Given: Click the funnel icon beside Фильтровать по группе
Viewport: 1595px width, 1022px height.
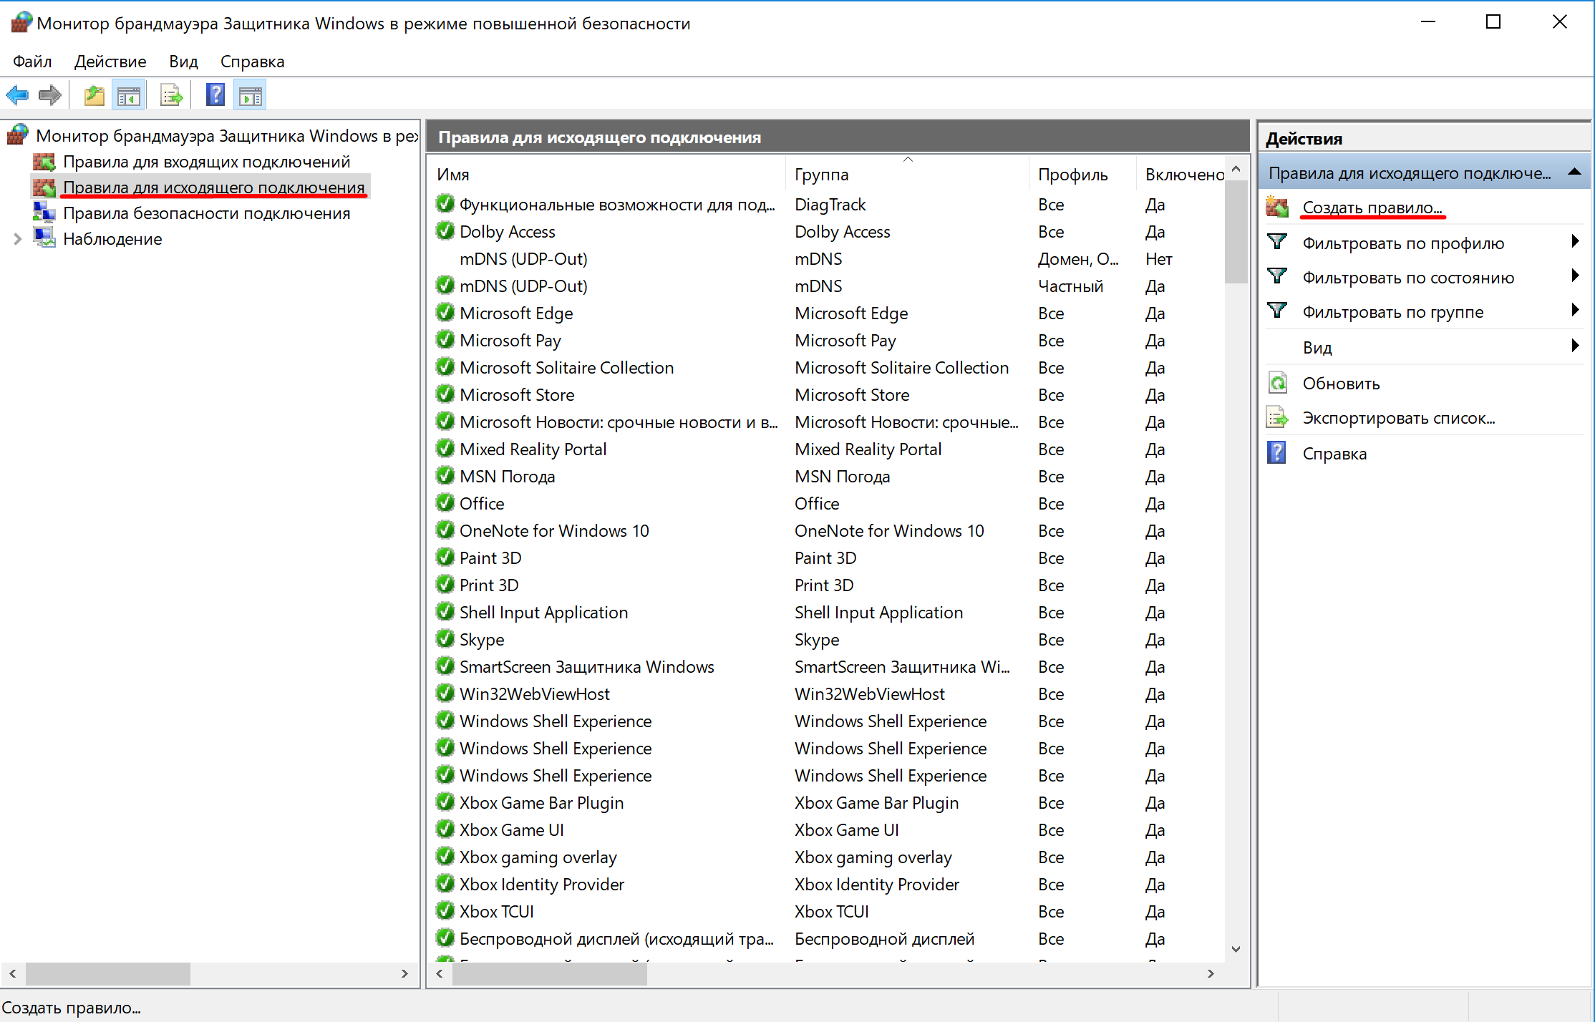Looking at the screenshot, I should (x=1277, y=311).
